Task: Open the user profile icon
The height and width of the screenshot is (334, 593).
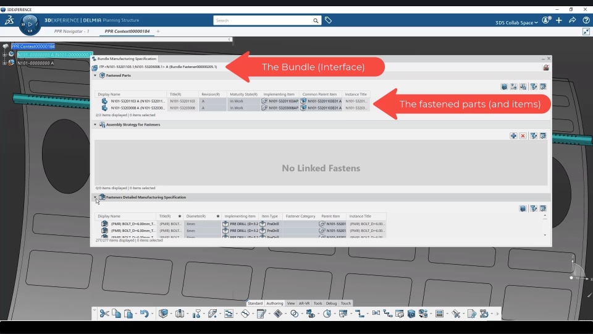Action: pyautogui.click(x=546, y=20)
